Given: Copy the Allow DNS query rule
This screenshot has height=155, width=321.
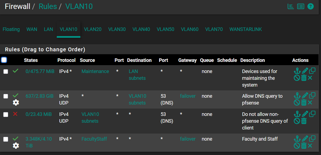Looking at the screenshot, I should coord(312,96).
